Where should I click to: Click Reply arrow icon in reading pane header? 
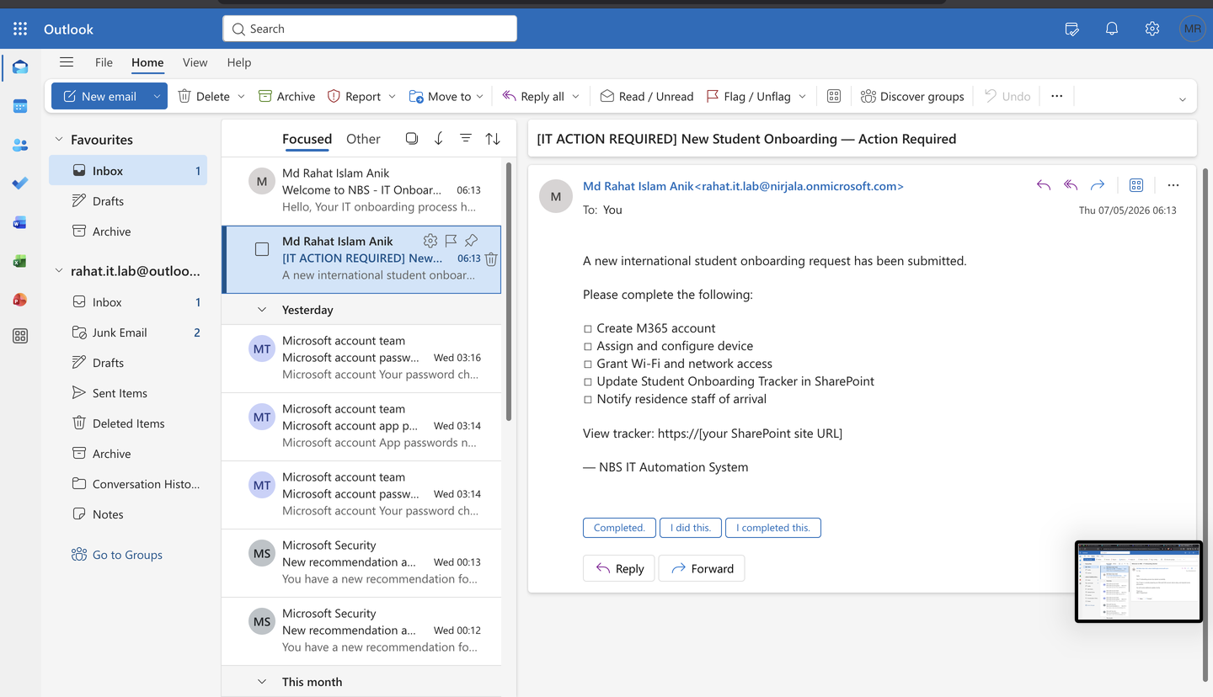(1044, 185)
